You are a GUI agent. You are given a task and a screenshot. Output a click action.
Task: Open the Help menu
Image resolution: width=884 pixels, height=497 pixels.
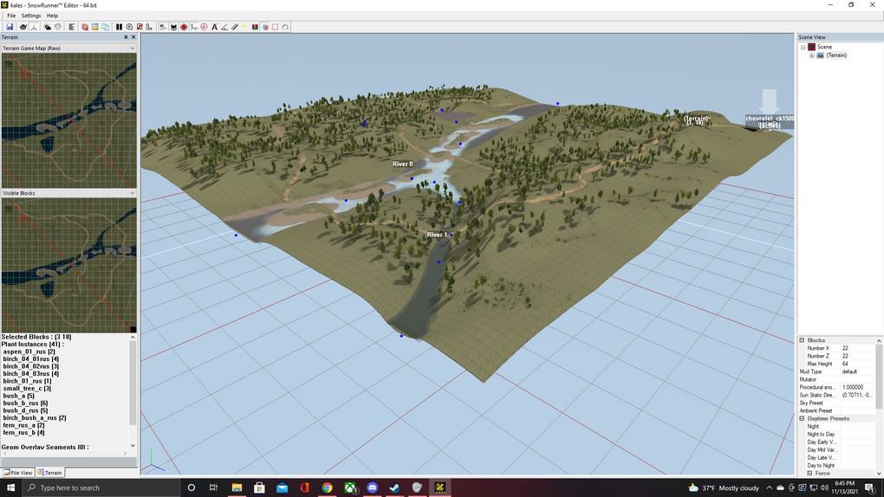52,16
